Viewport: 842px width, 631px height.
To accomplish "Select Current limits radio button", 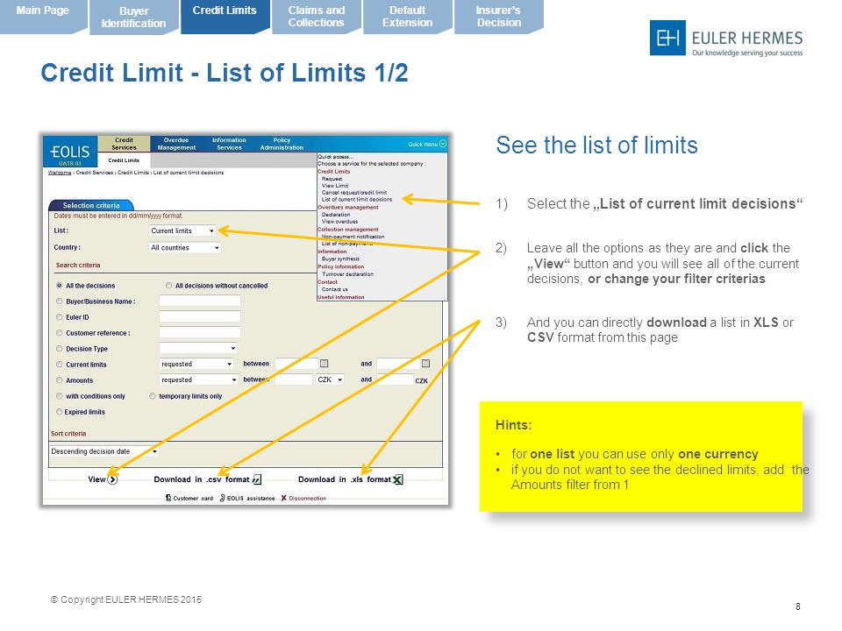I will (x=59, y=365).
